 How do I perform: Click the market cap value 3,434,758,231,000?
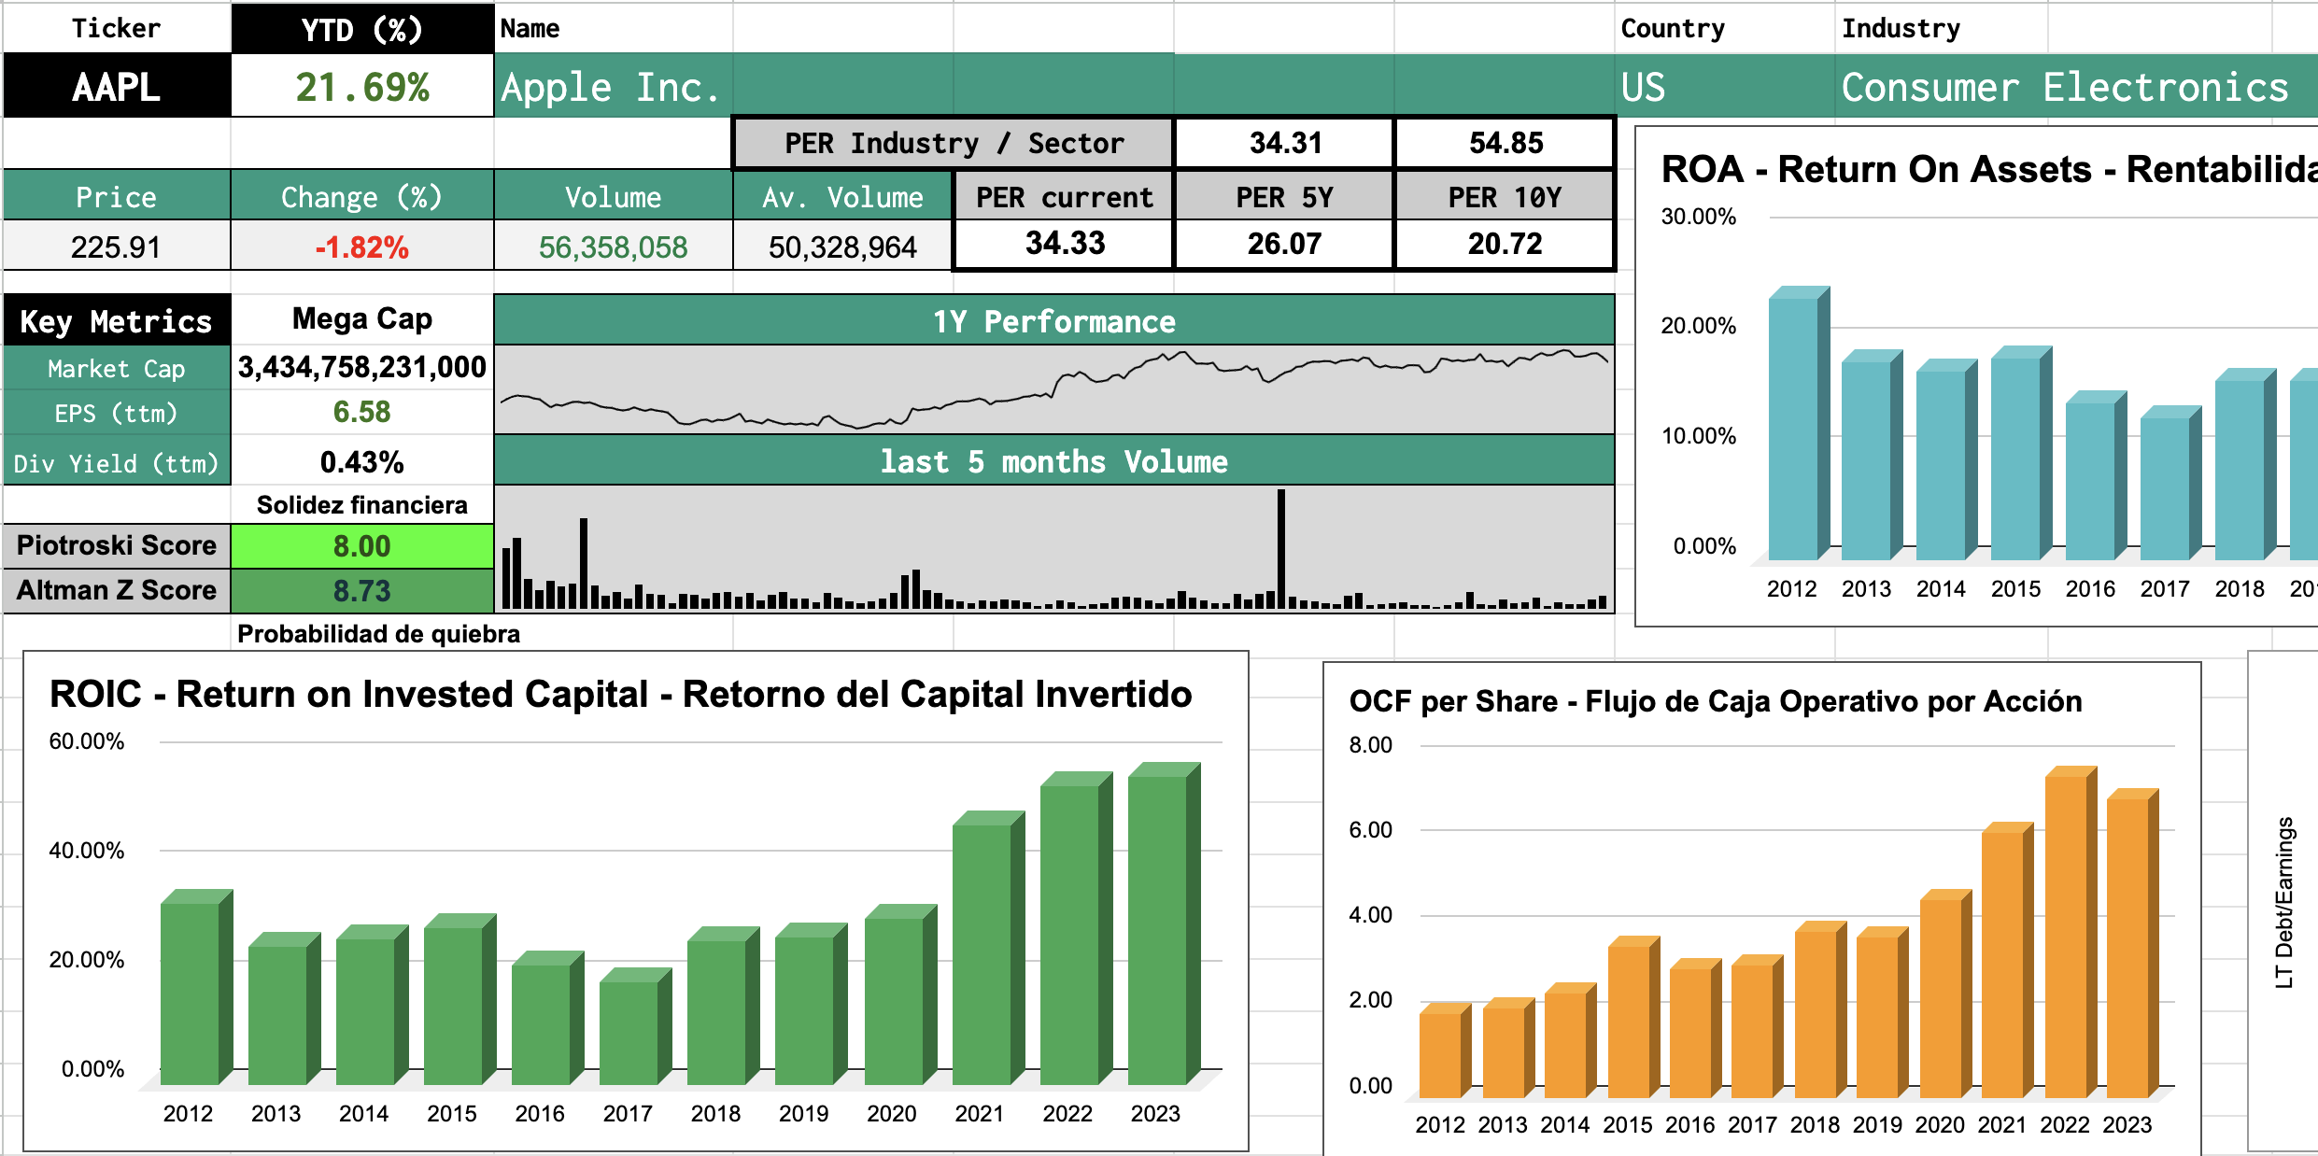[362, 367]
